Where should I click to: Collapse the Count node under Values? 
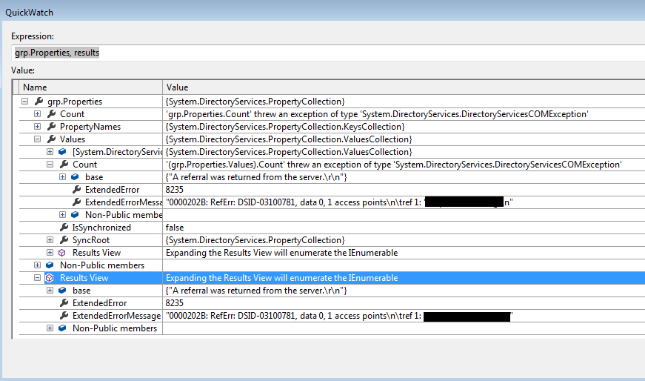(x=50, y=164)
